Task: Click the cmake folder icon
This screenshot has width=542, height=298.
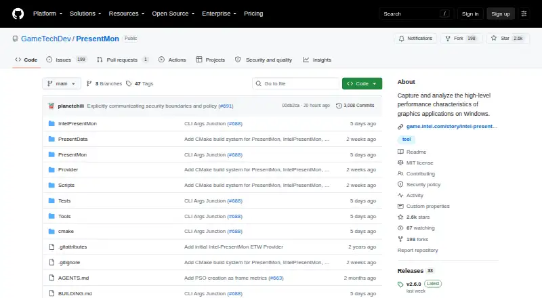Action: tap(51, 231)
